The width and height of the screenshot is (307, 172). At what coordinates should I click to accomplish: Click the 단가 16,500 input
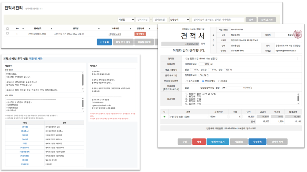(x=248, y=117)
